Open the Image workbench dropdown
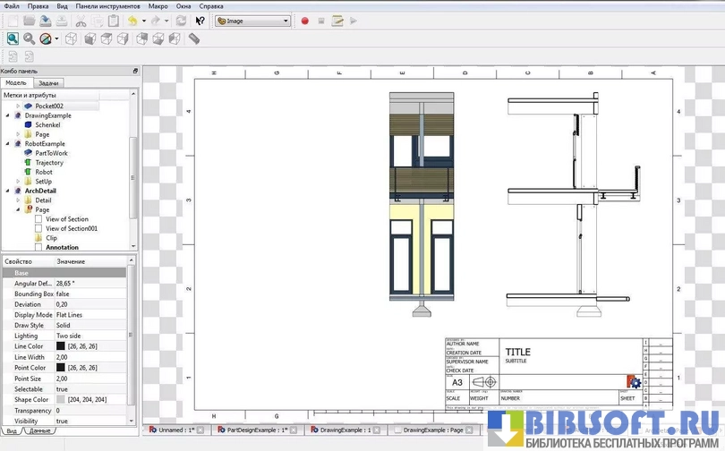 252,21
